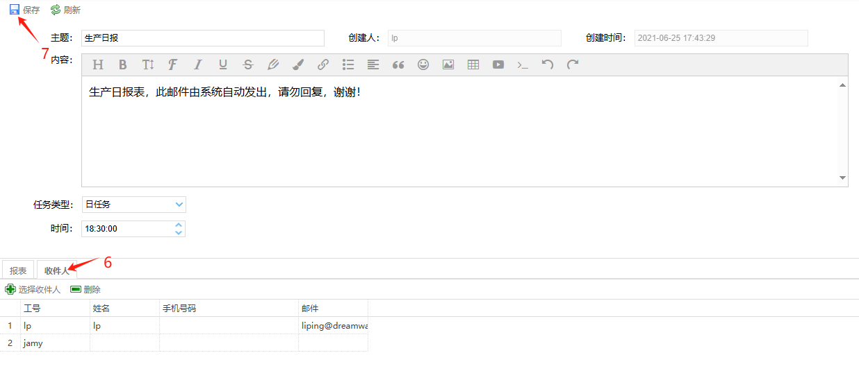This screenshot has width=859, height=371.
Task: Open the emoji picker in the editor
Action: point(423,64)
